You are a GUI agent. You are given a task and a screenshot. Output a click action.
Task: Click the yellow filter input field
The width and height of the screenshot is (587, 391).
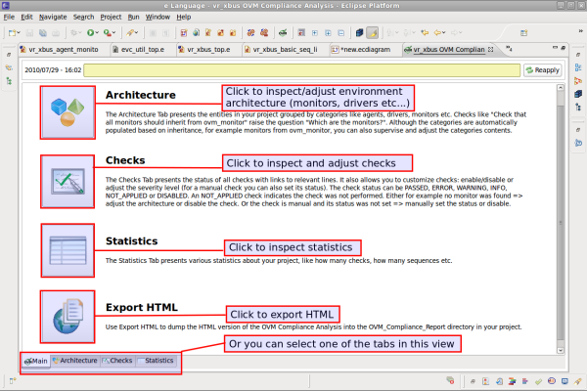[x=301, y=70]
